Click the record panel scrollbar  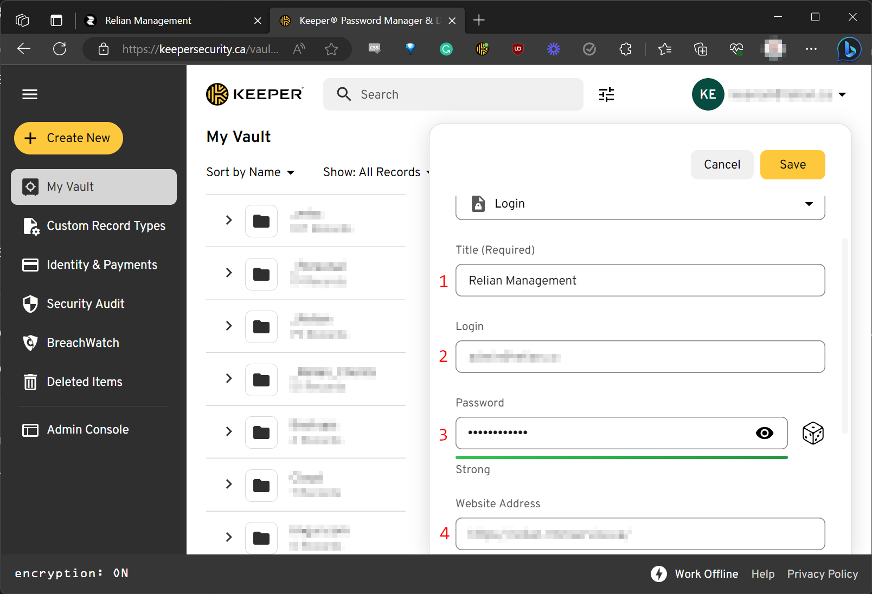point(844,336)
